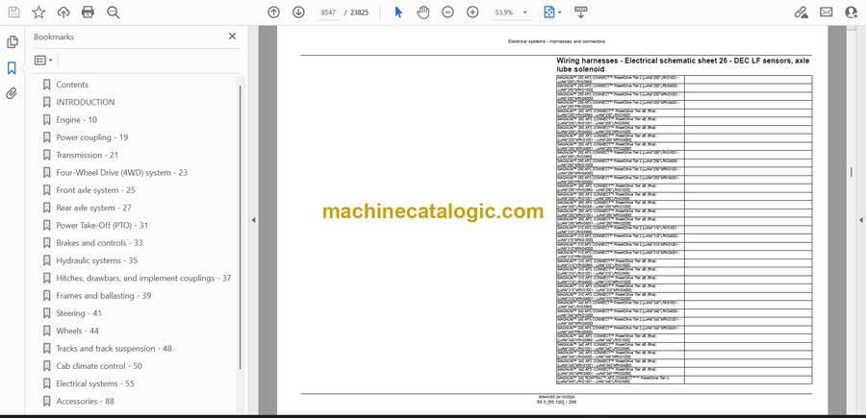The height and width of the screenshot is (418, 866).
Task: Select Hydraulic systems - 35 bookmark
Action: [x=97, y=260]
